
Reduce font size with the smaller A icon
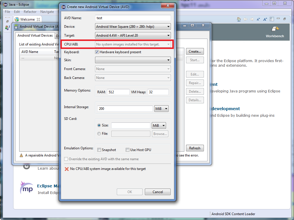[259, 19]
